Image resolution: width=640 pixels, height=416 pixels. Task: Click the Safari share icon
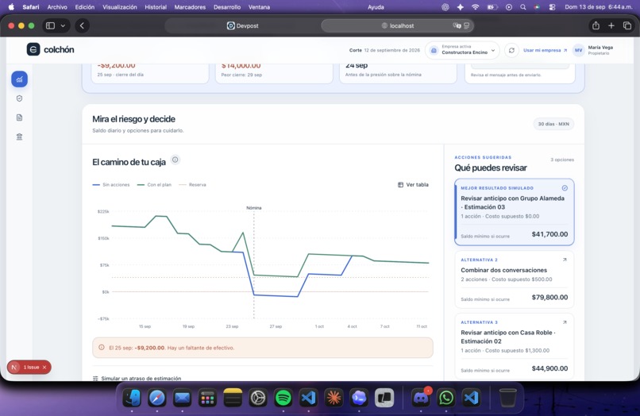click(x=596, y=25)
